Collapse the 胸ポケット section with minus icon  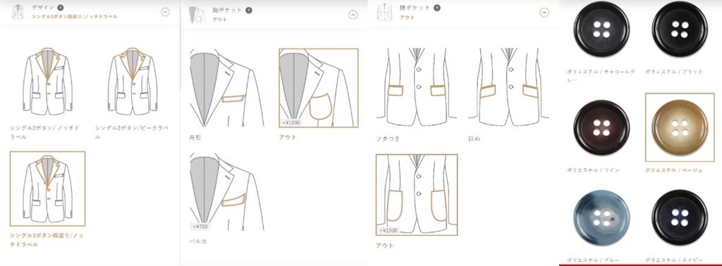(x=353, y=15)
